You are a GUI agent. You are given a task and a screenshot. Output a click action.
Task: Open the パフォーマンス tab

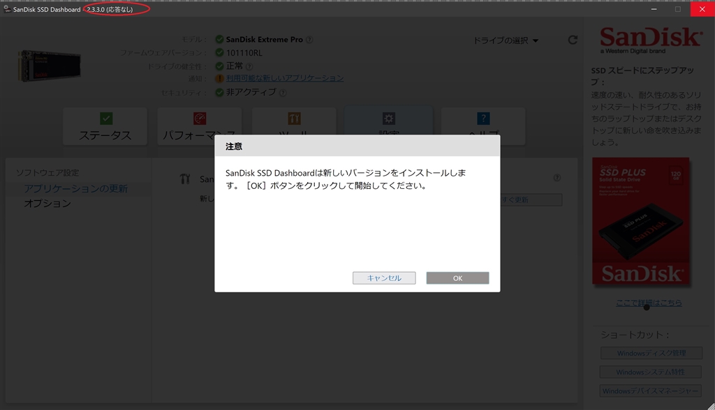click(x=199, y=126)
